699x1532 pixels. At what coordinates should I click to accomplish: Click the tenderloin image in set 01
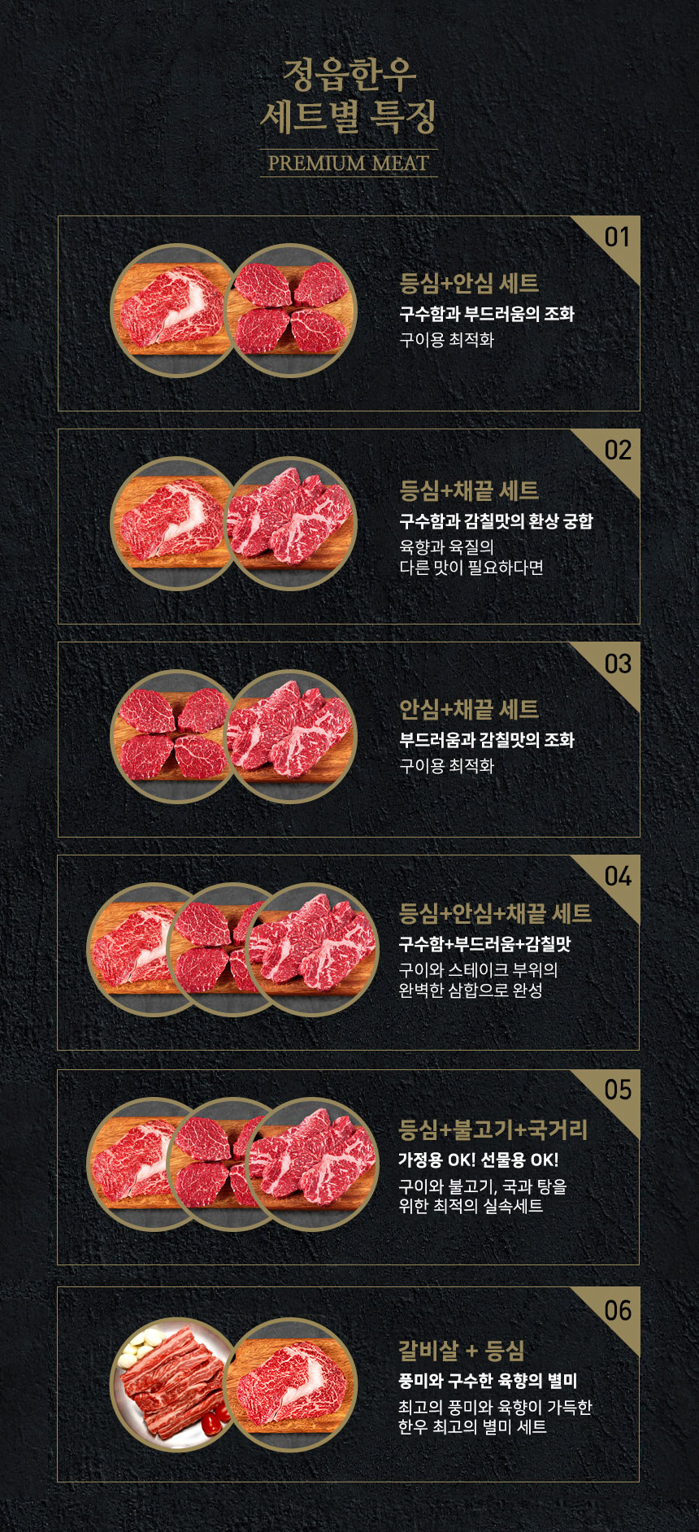coord(291,311)
